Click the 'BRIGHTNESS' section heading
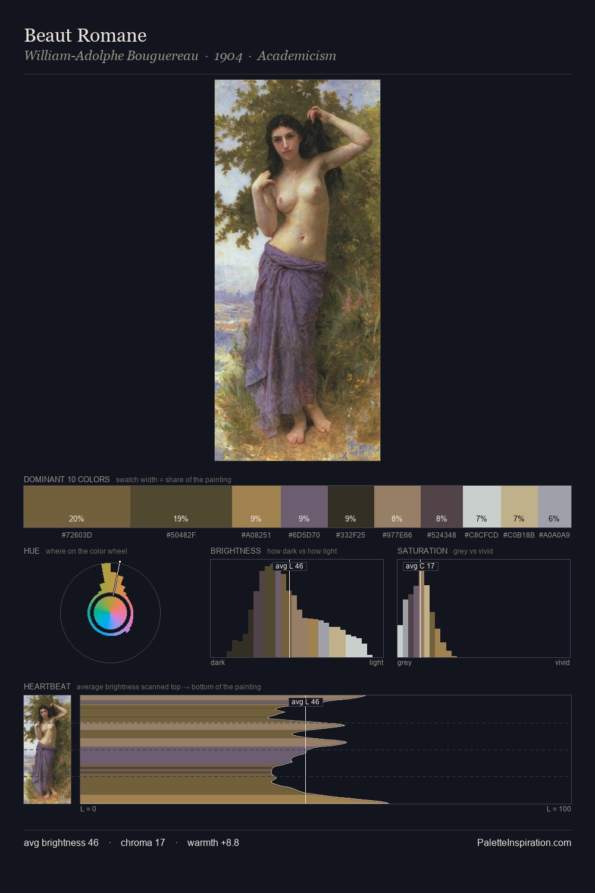This screenshot has width=595, height=893. tap(236, 551)
